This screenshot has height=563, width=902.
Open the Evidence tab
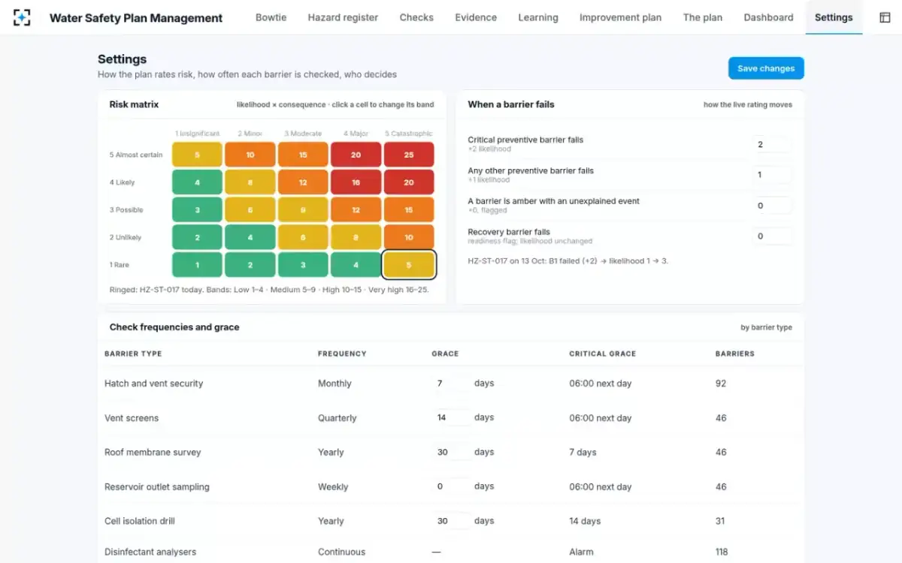(476, 17)
